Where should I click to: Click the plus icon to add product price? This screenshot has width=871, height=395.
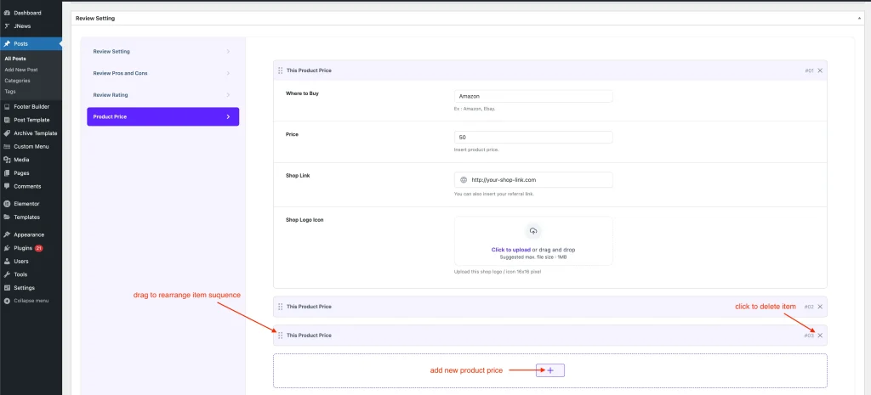[550, 370]
